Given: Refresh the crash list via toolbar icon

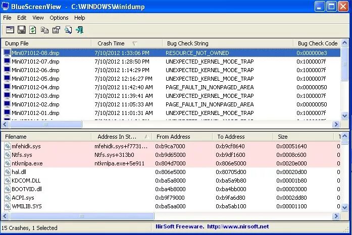Looking at the screenshot, I should 33,30.
